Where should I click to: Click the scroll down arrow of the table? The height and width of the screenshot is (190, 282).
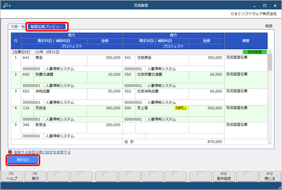(x=270, y=143)
